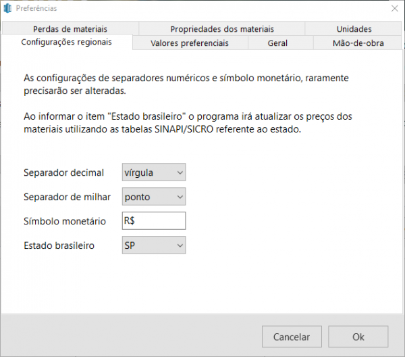Switch to Perdas de materiais tab
The height and width of the screenshot is (357, 405).
[x=70, y=29]
